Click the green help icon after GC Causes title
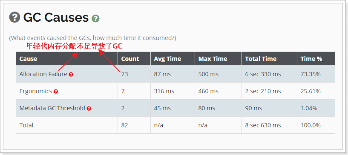 (96, 19)
